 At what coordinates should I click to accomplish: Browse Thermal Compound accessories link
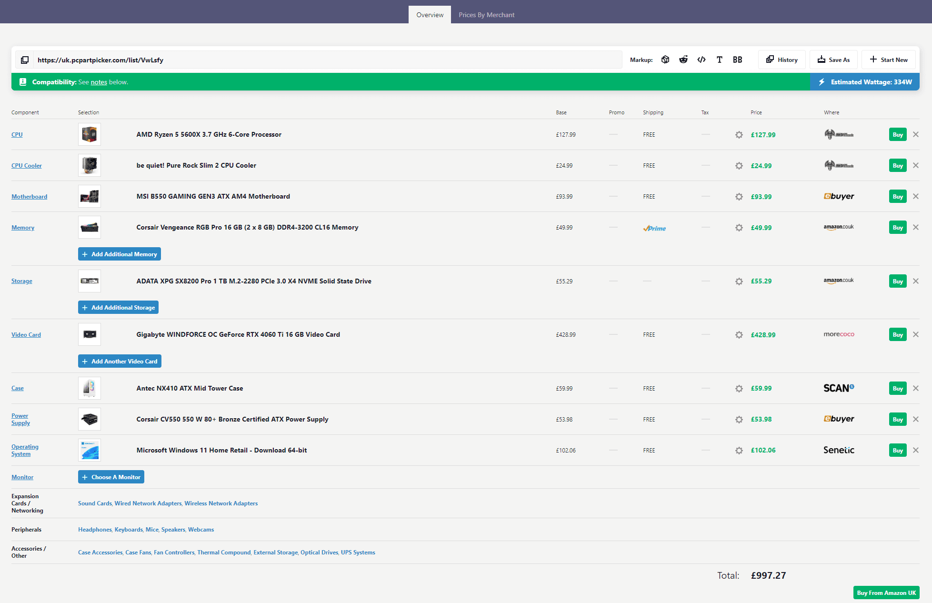pos(224,553)
